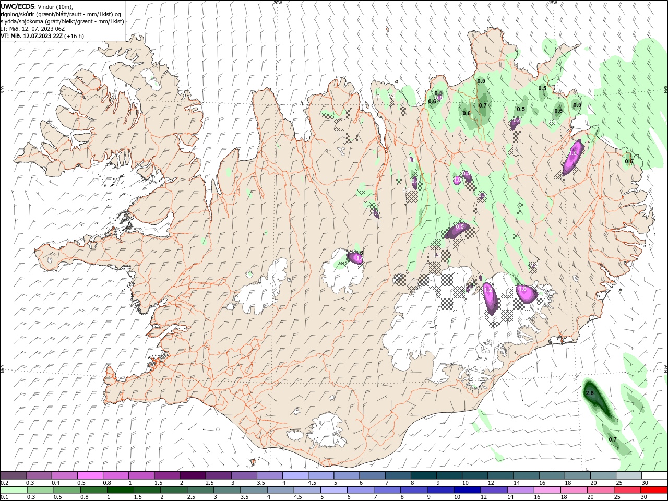
Task: Choose the 5 swatch in lower rain scale
Action: click(333, 490)
